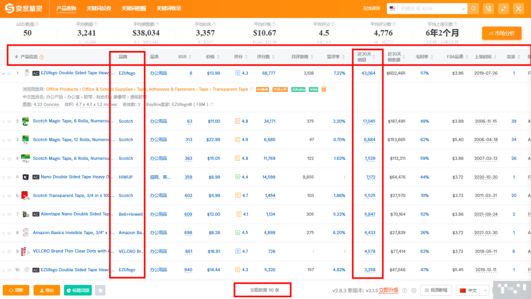531x299 pixels.
Task: Expand the Amazon Basics row details
Action: click(3, 233)
